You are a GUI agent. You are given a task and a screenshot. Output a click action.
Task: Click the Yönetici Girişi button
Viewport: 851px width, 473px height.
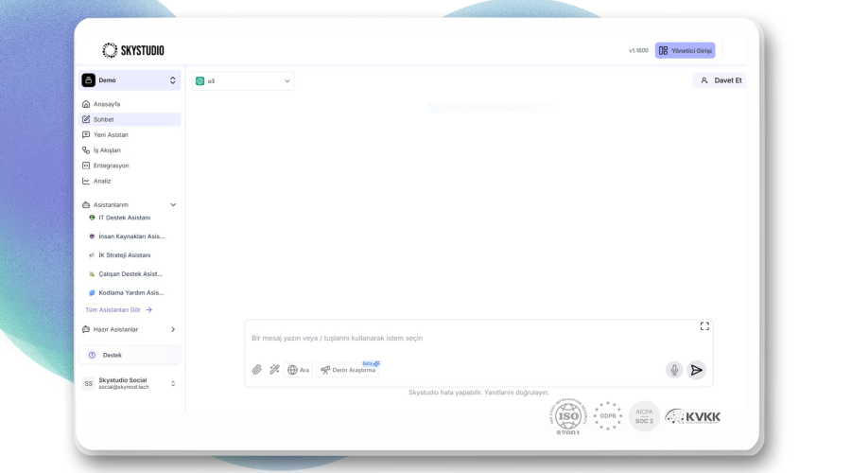pyautogui.click(x=686, y=50)
